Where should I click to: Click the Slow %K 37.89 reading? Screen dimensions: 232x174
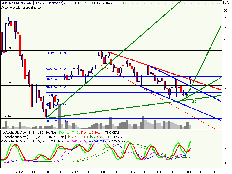[x=75, y=141]
